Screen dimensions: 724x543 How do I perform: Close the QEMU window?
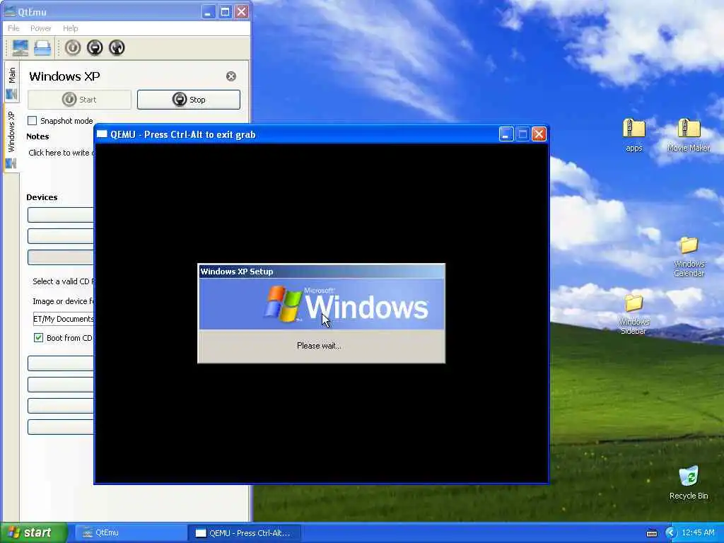tap(539, 134)
